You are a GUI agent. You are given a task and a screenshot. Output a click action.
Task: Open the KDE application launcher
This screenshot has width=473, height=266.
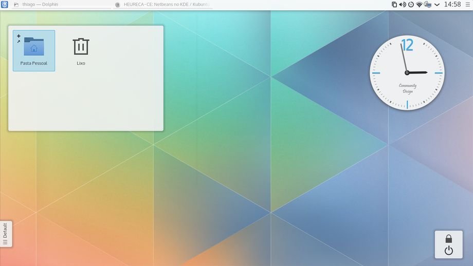(x=5, y=4)
